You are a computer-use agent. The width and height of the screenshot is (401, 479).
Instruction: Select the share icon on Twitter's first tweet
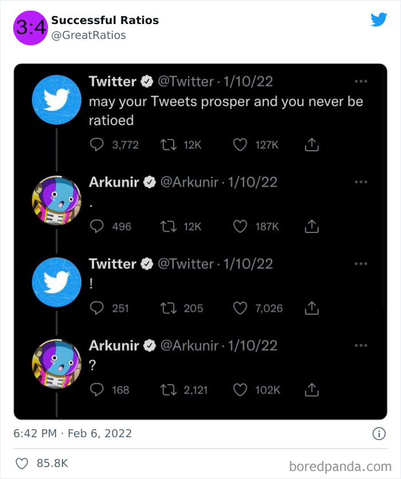tap(311, 145)
